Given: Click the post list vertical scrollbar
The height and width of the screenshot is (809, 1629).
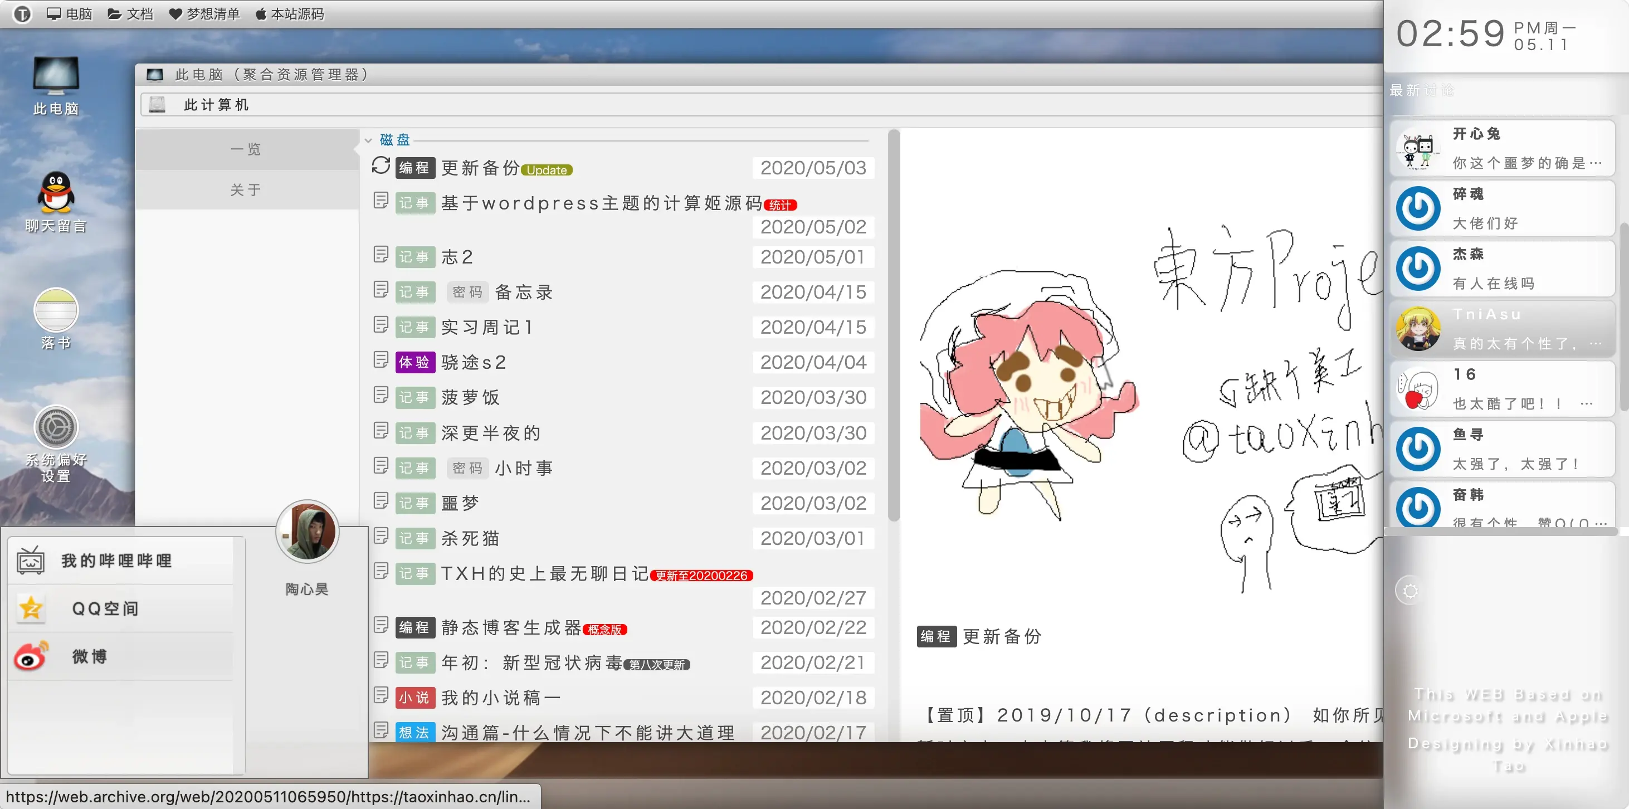Looking at the screenshot, I should click(894, 326).
